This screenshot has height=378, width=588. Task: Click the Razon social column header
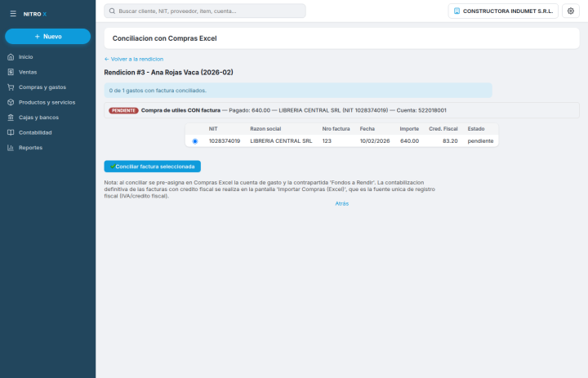pos(265,129)
